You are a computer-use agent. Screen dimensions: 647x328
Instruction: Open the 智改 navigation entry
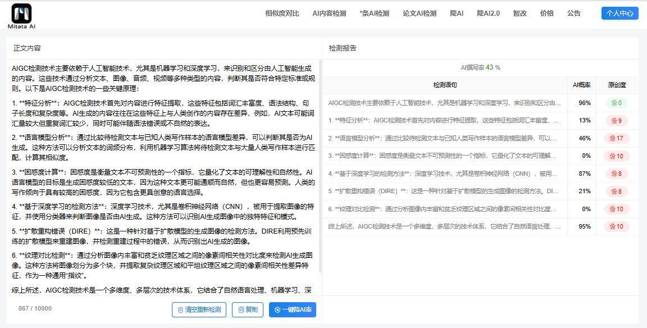pos(520,13)
